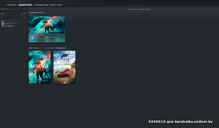Go to the СООБЩЕСТВО tab
The height and width of the screenshot is (128, 219).
click(x=41, y=5)
